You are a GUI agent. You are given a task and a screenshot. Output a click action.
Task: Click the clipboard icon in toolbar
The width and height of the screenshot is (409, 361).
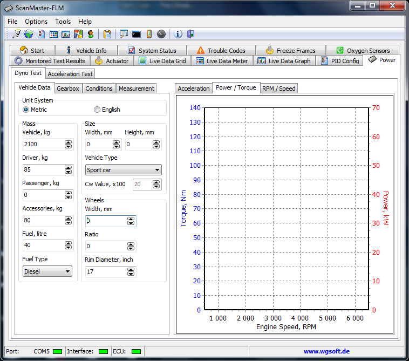click(x=107, y=34)
